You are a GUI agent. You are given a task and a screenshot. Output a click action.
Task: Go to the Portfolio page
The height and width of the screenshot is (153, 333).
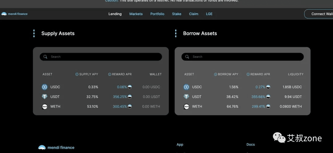157,14
